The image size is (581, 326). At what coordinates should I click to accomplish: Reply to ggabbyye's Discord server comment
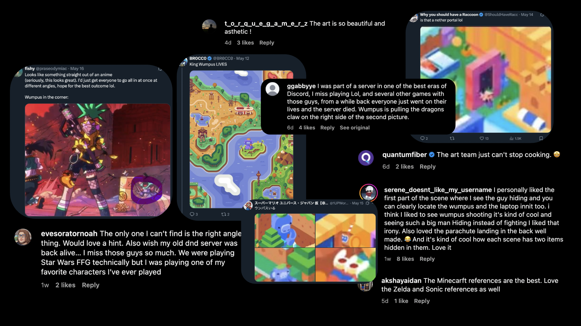[x=327, y=128]
